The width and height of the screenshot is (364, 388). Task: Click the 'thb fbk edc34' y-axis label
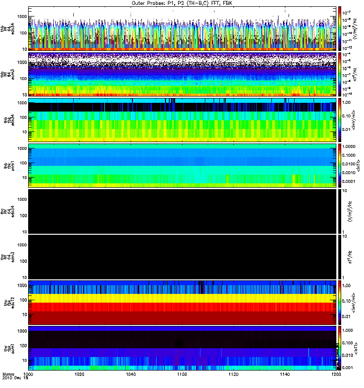(x=9, y=120)
